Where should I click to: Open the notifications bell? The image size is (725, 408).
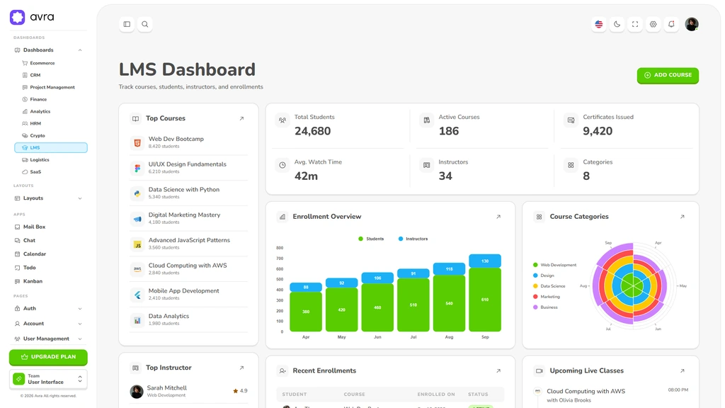tap(671, 24)
